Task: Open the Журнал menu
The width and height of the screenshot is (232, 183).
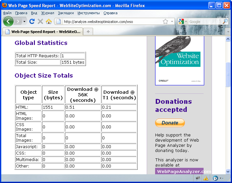Action: pyautogui.click(x=47, y=13)
